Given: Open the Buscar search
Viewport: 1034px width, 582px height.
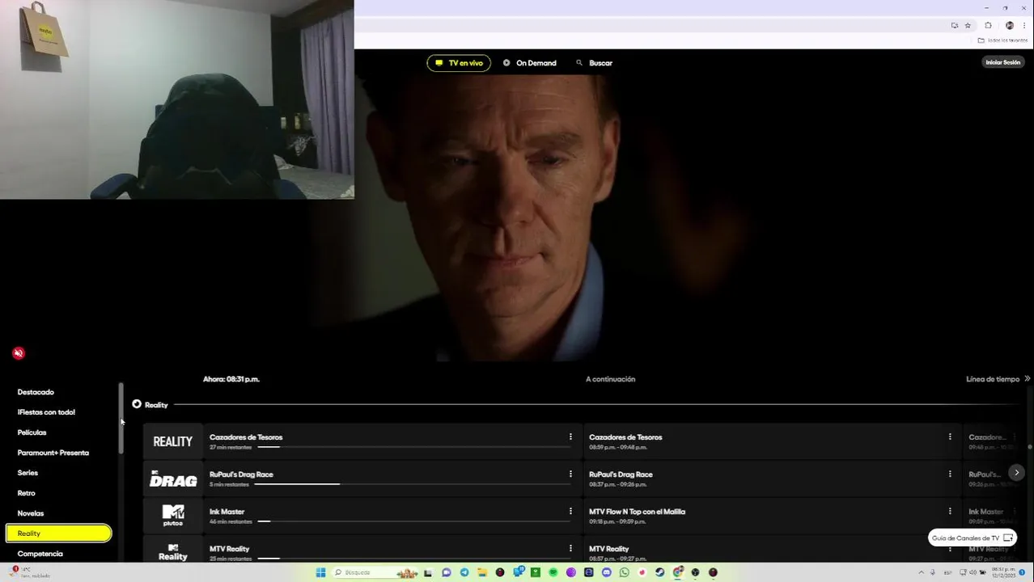Looking at the screenshot, I should tap(594, 63).
